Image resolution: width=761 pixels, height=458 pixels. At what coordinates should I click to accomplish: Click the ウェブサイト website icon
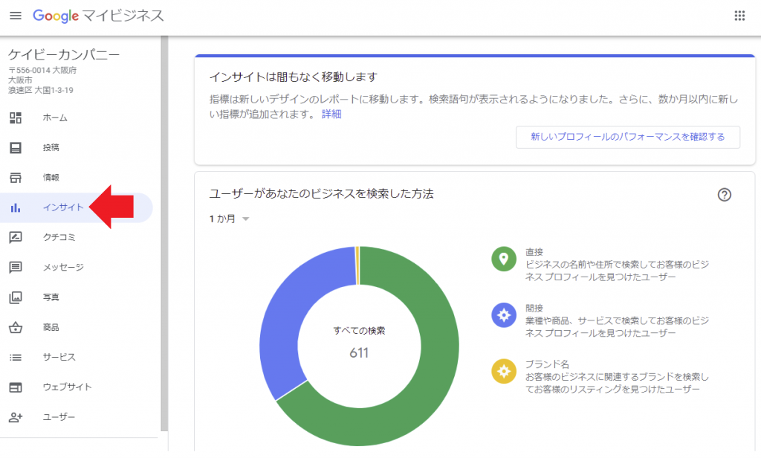click(16, 387)
